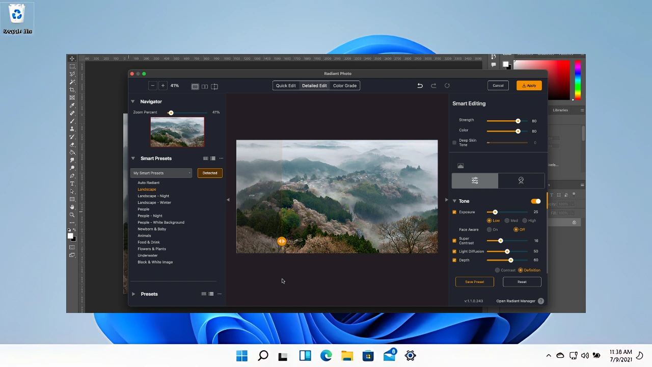Switch to side-by-side compare view
Screen dimensions: 652x367
click(x=204, y=86)
